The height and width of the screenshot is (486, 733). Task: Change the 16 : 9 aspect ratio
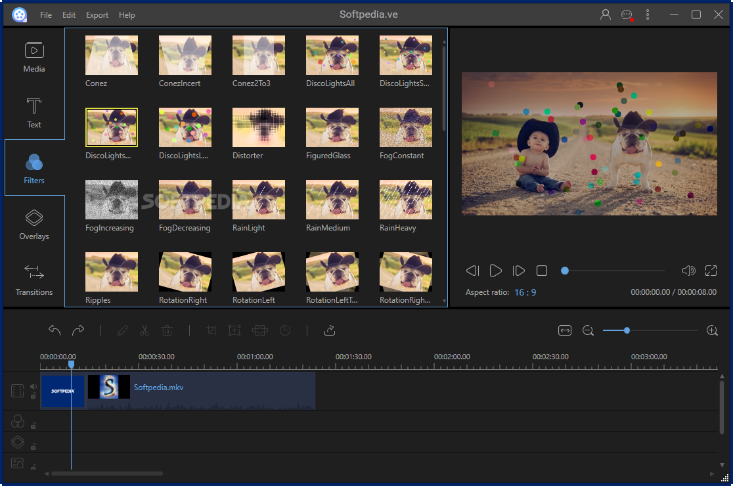525,292
